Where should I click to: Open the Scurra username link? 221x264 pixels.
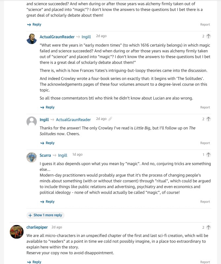coord(45,155)
